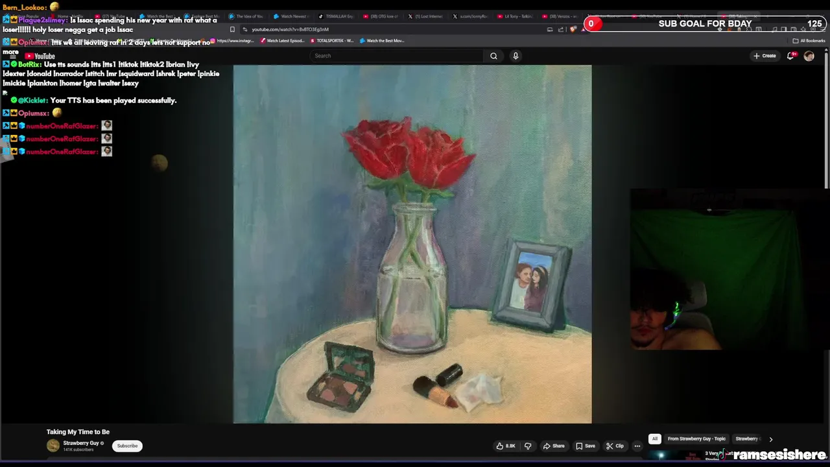Subscribe to Strawberry Guy channel
The width and height of the screenshot is (830, 467).
click(127, 446)
